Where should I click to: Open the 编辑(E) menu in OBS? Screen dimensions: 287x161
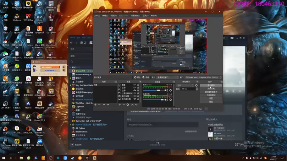click(105, 16)
